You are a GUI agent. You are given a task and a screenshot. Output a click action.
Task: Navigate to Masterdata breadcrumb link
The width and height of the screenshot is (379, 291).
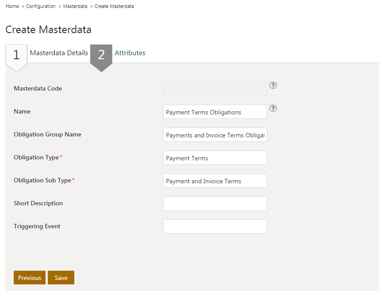[75, 7]
